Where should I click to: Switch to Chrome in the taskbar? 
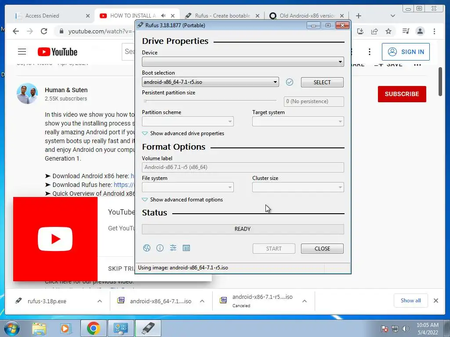tap(93, 328)
